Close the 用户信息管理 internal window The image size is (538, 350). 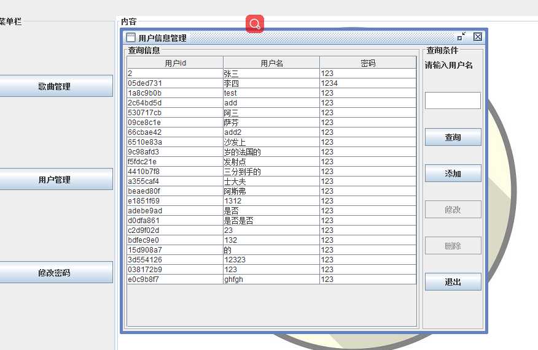pos(478,37)
